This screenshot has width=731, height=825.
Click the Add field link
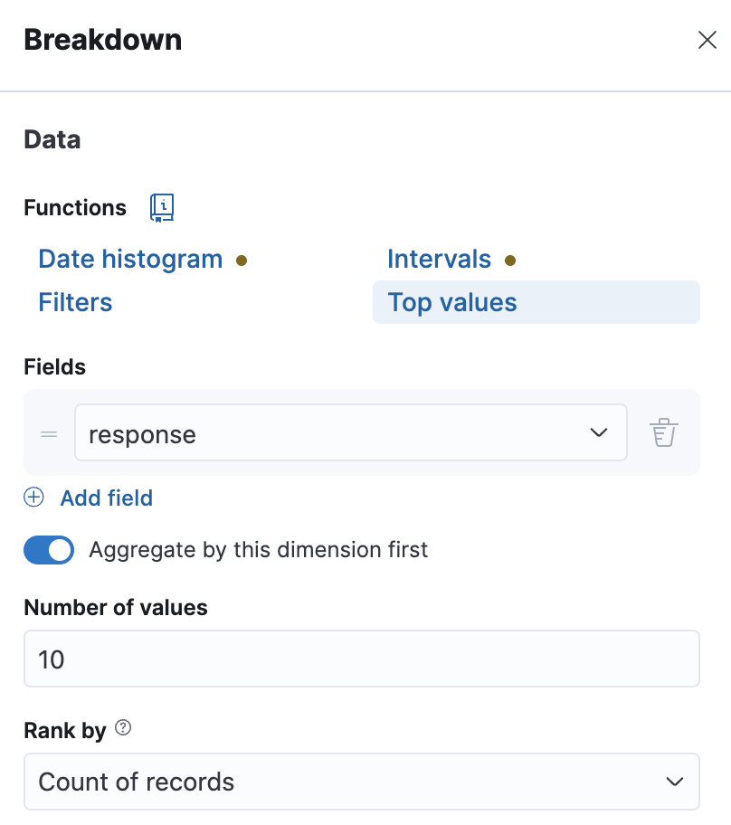click(x=107, y=498)
